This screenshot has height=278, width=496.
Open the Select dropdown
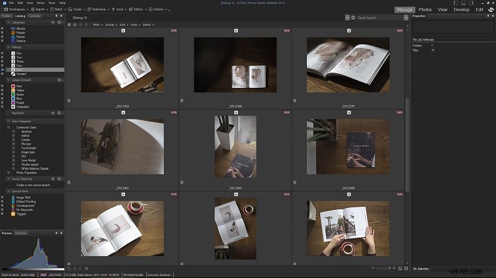coord(148,24)
